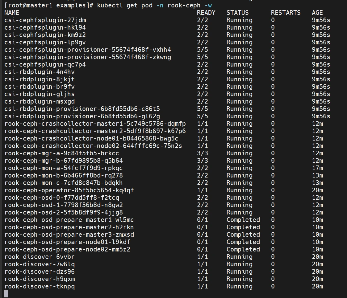Click Completed status of rook-ceph-osd-prepare-master1-wl5mc
This screenshot has height=298, width=347.
point(243,220)
